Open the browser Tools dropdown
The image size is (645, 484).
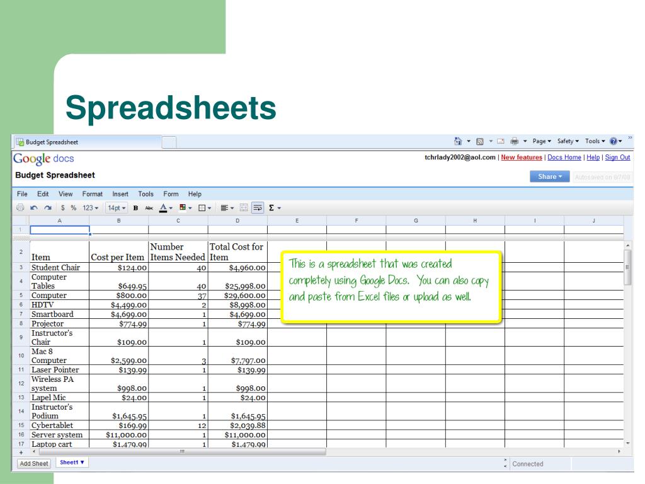[595, 141]
